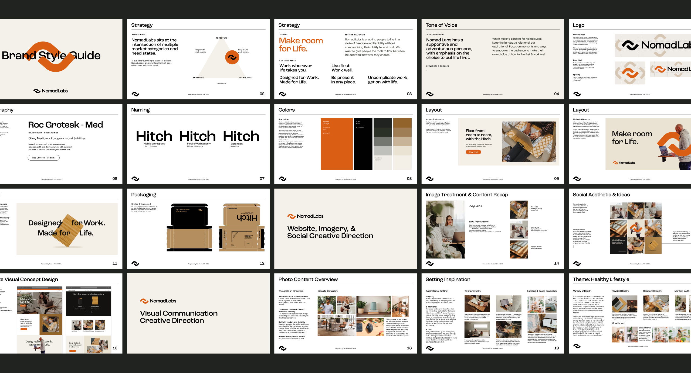Click the Live first. Work well. statement
Screen dimensions: 691x373
(342, 68)
